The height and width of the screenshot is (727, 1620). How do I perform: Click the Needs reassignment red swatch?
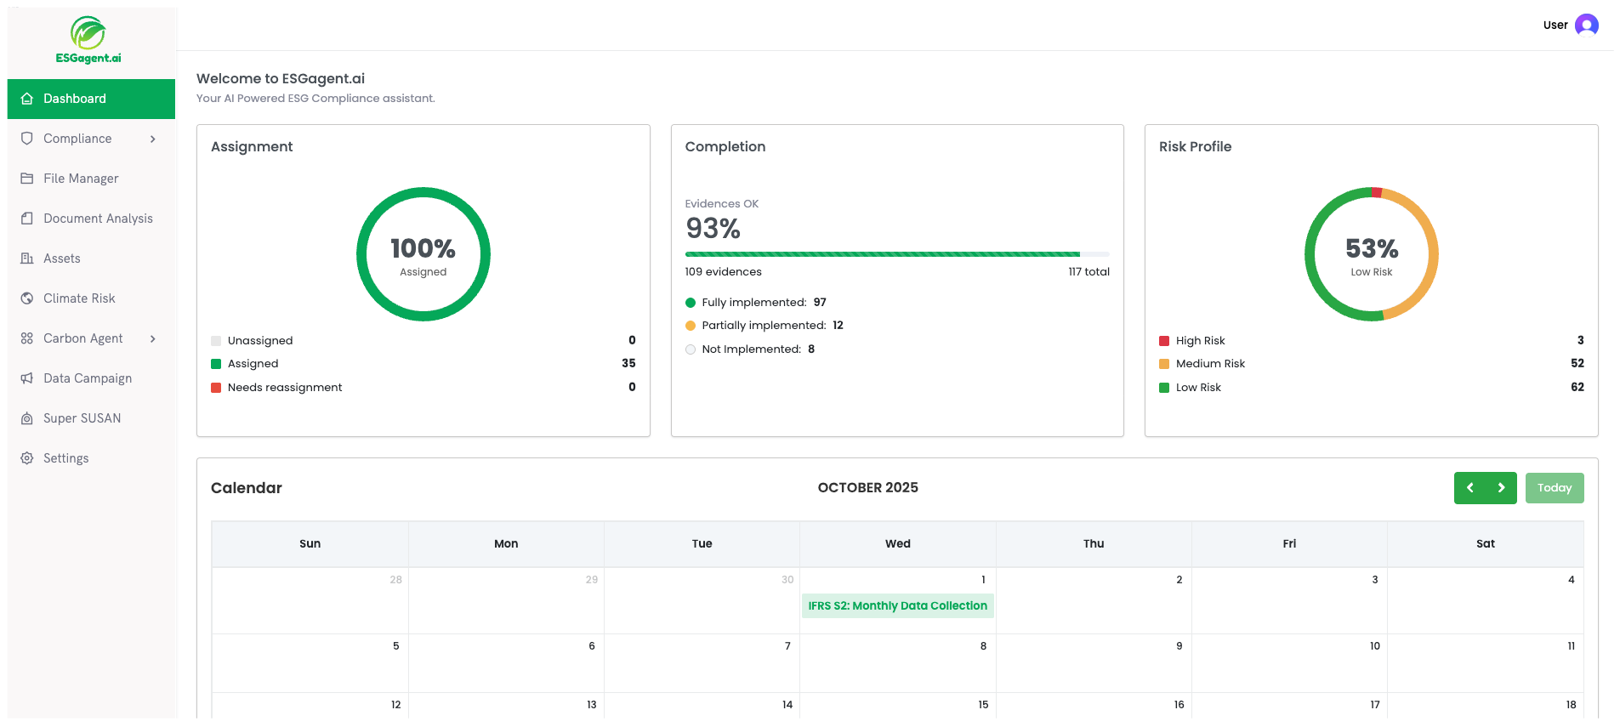pos(216,388)
